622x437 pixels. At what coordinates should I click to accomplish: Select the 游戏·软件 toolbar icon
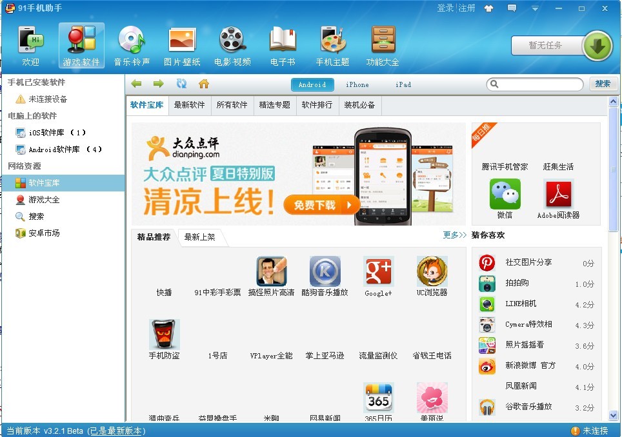[81, 46]
